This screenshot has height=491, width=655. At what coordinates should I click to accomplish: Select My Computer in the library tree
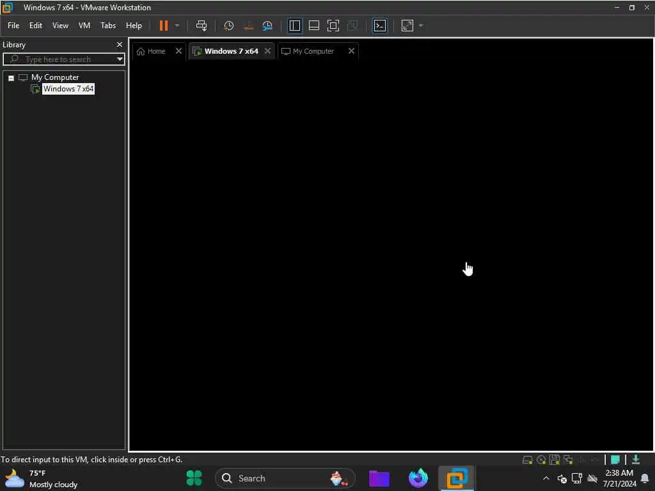click(x=55, y=77)
